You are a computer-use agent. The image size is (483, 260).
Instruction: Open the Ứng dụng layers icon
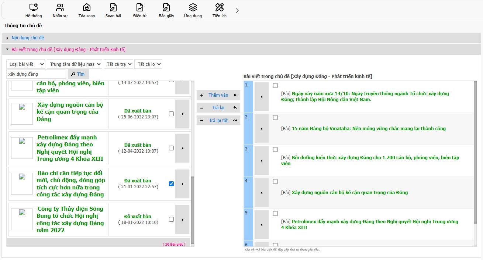pyautogui.click(x=193, y=7)
